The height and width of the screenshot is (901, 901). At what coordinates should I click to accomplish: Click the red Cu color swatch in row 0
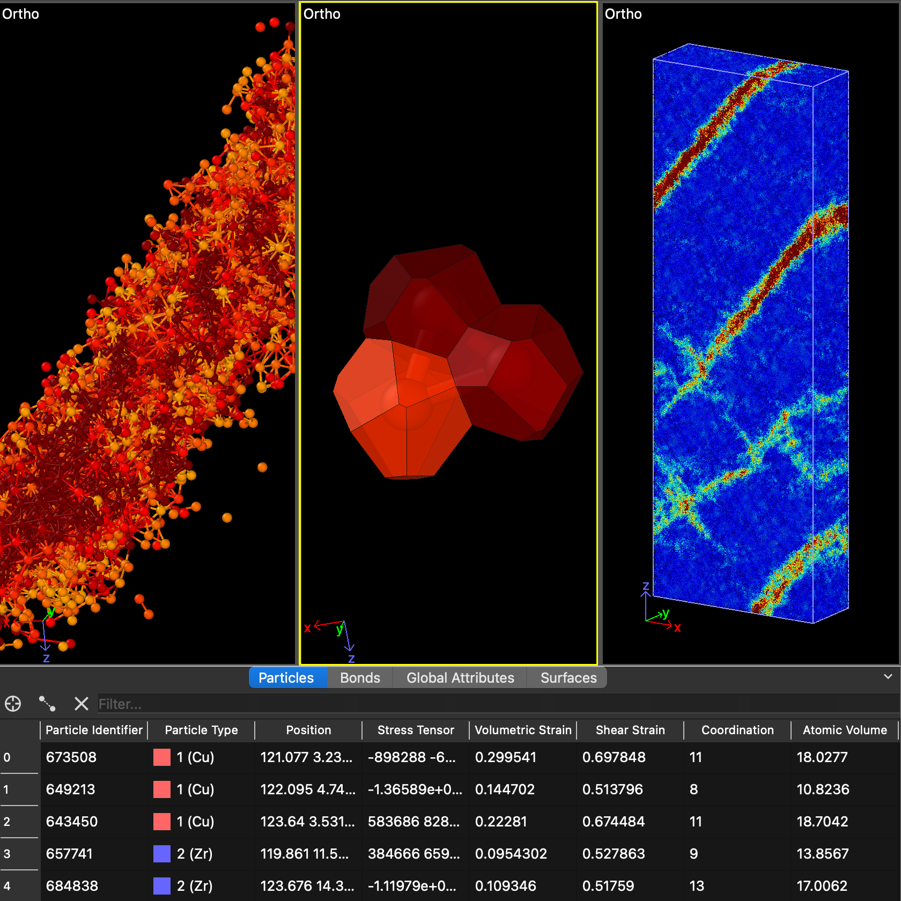pyautogui.click(x=162, y=757)
